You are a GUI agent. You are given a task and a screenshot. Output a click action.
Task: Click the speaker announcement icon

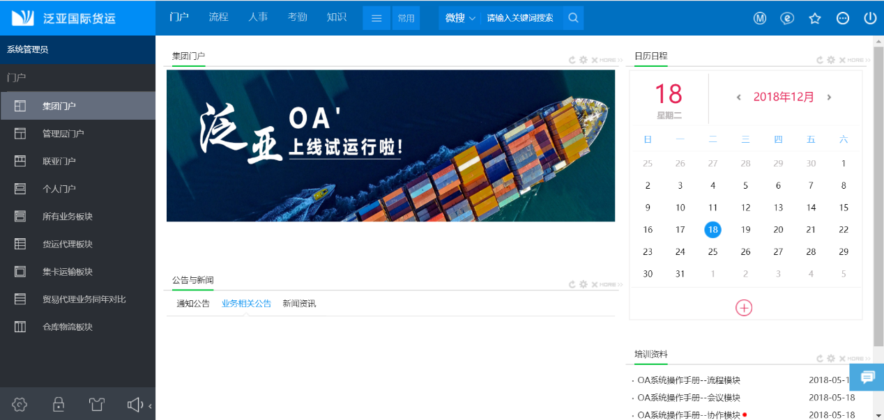pos(135,404)
